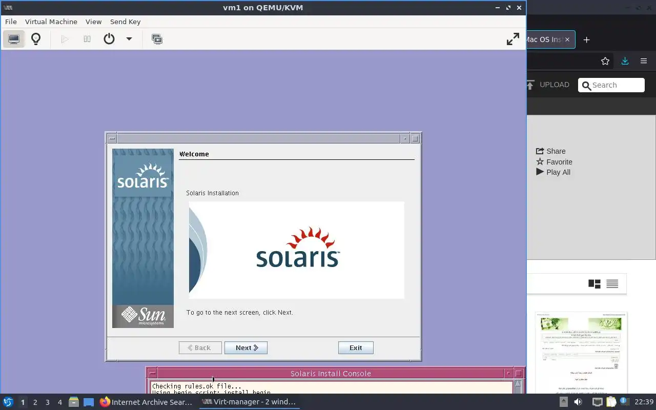Click the disabled Back button

coord(200,347)
